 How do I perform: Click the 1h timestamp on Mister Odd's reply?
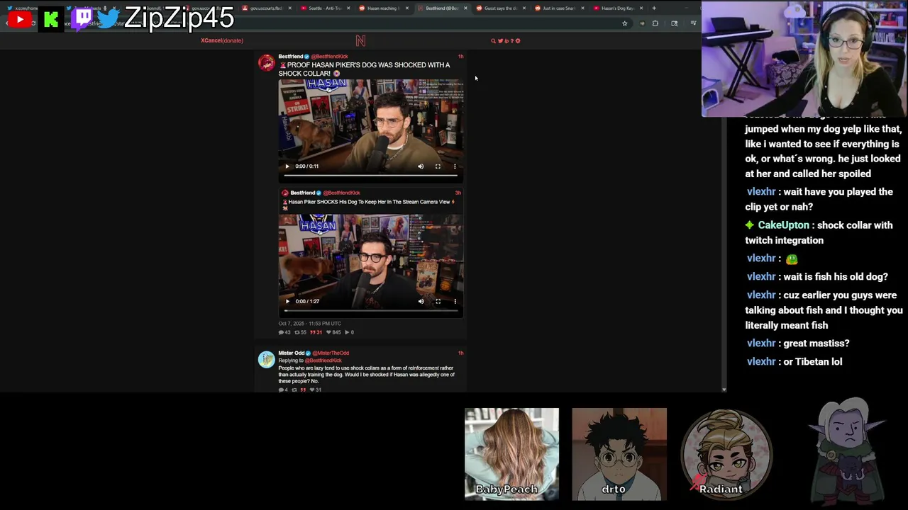tap(460, 353)
